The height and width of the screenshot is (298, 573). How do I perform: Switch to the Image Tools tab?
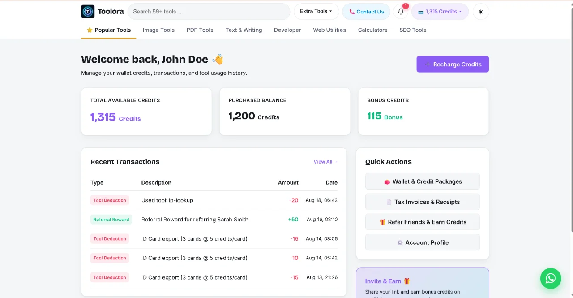(158, 30)
